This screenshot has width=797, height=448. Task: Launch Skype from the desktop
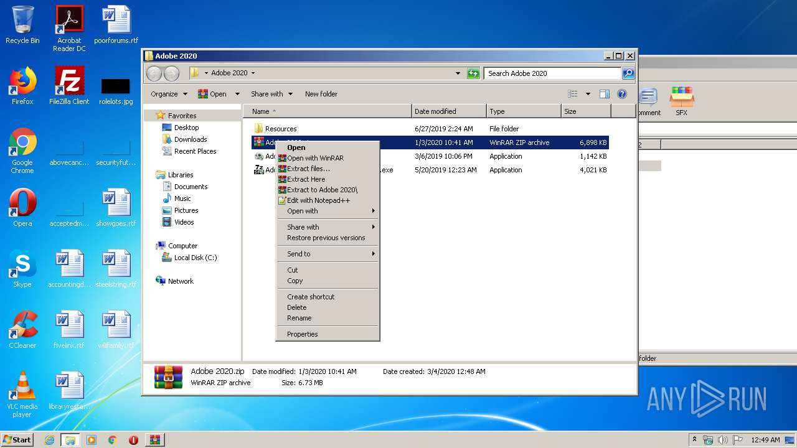coord(22,269)
